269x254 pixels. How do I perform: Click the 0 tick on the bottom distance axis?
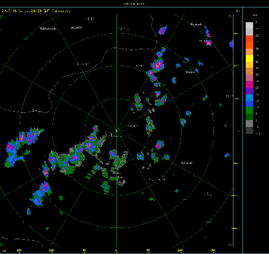(116, 250)
